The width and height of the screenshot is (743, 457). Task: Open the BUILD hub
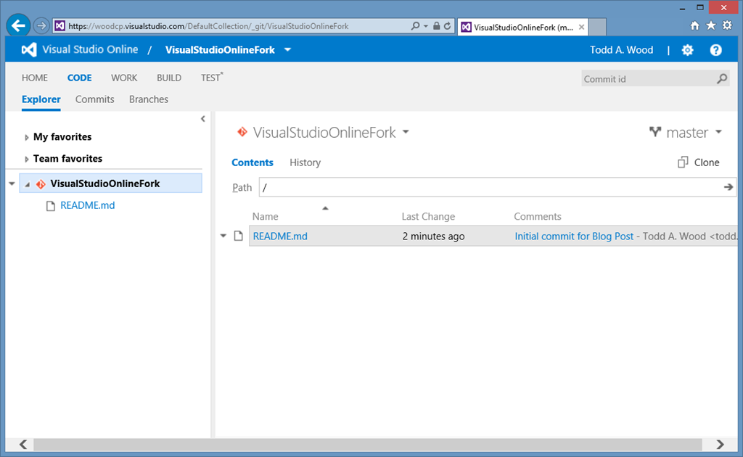[x=169, y=78]
